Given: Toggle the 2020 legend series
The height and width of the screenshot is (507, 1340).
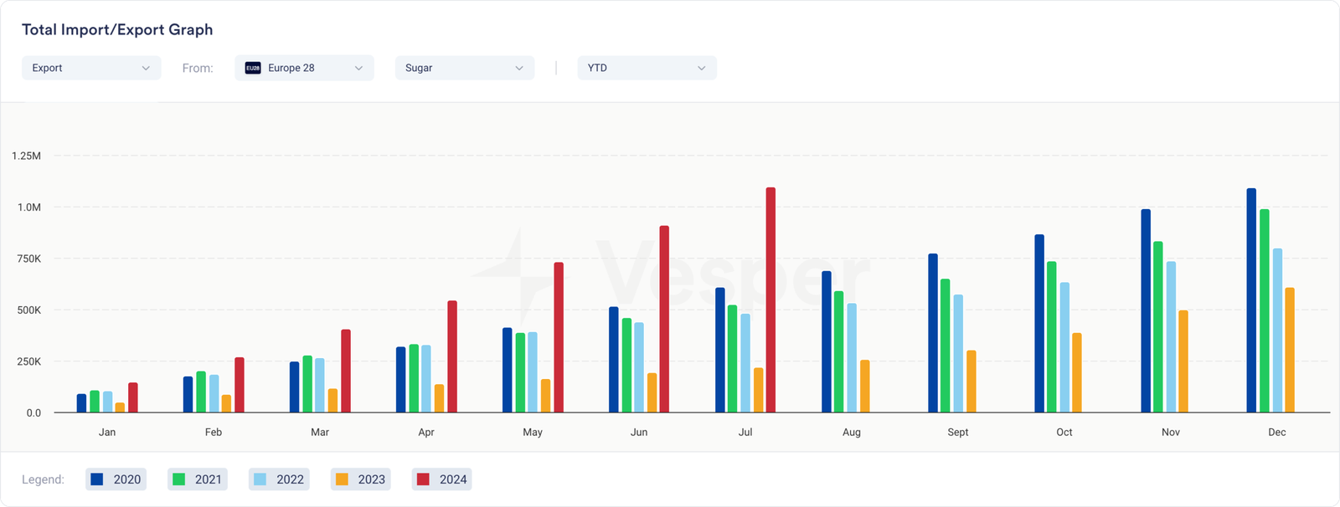Looking at the screenshot, I should tap(116, 479).
